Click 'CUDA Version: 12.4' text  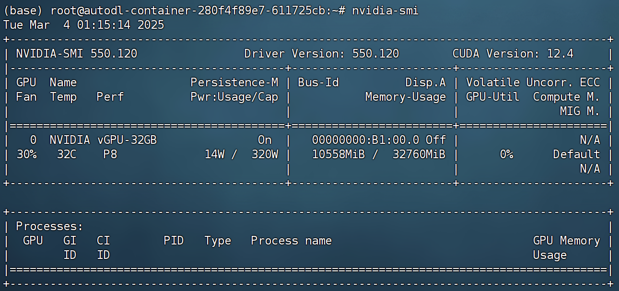[x=513, y=54]
